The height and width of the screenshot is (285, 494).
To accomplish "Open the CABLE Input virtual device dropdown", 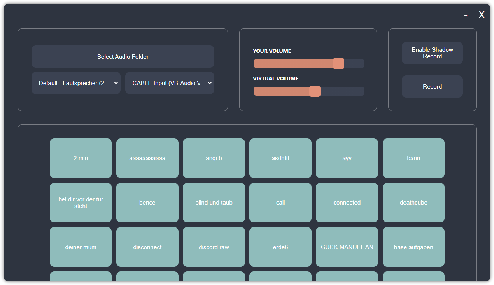I will point(170,83).
